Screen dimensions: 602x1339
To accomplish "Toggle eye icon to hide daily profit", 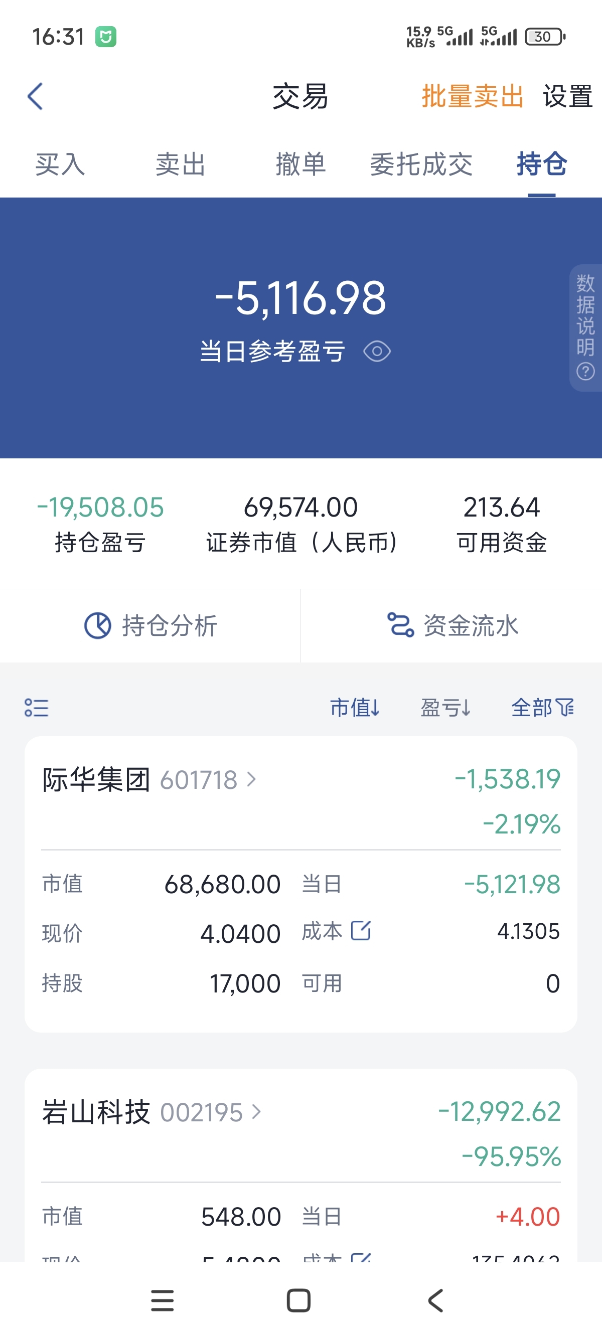I will [x=377, y=352].
